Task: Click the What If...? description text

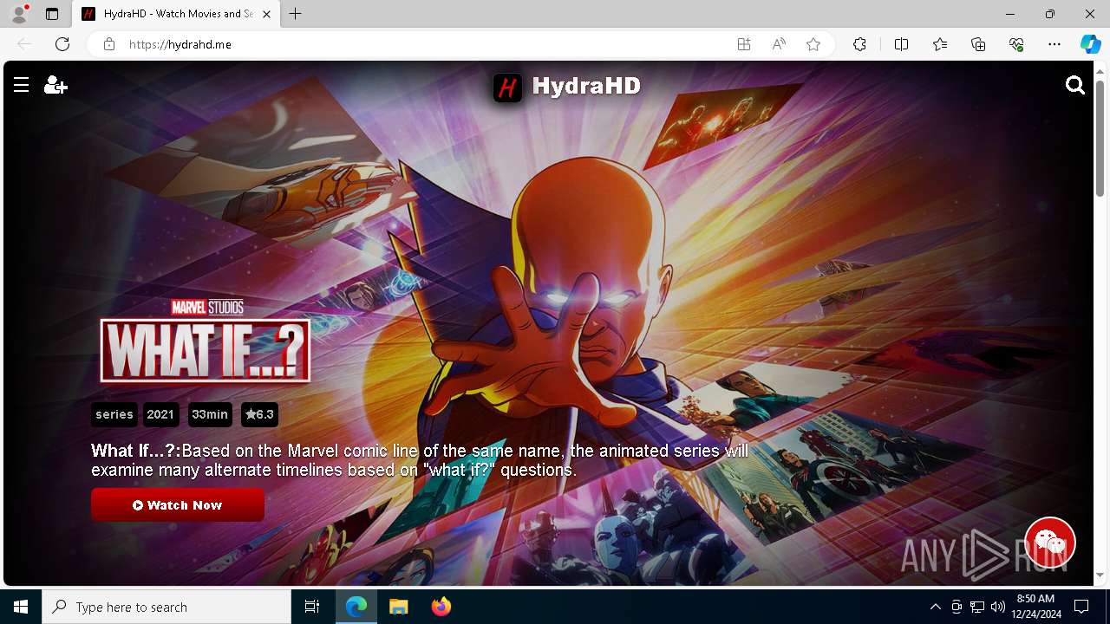Action: pos(420,460)
